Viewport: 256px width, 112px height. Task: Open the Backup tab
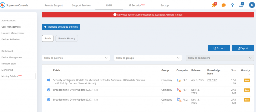164,5
